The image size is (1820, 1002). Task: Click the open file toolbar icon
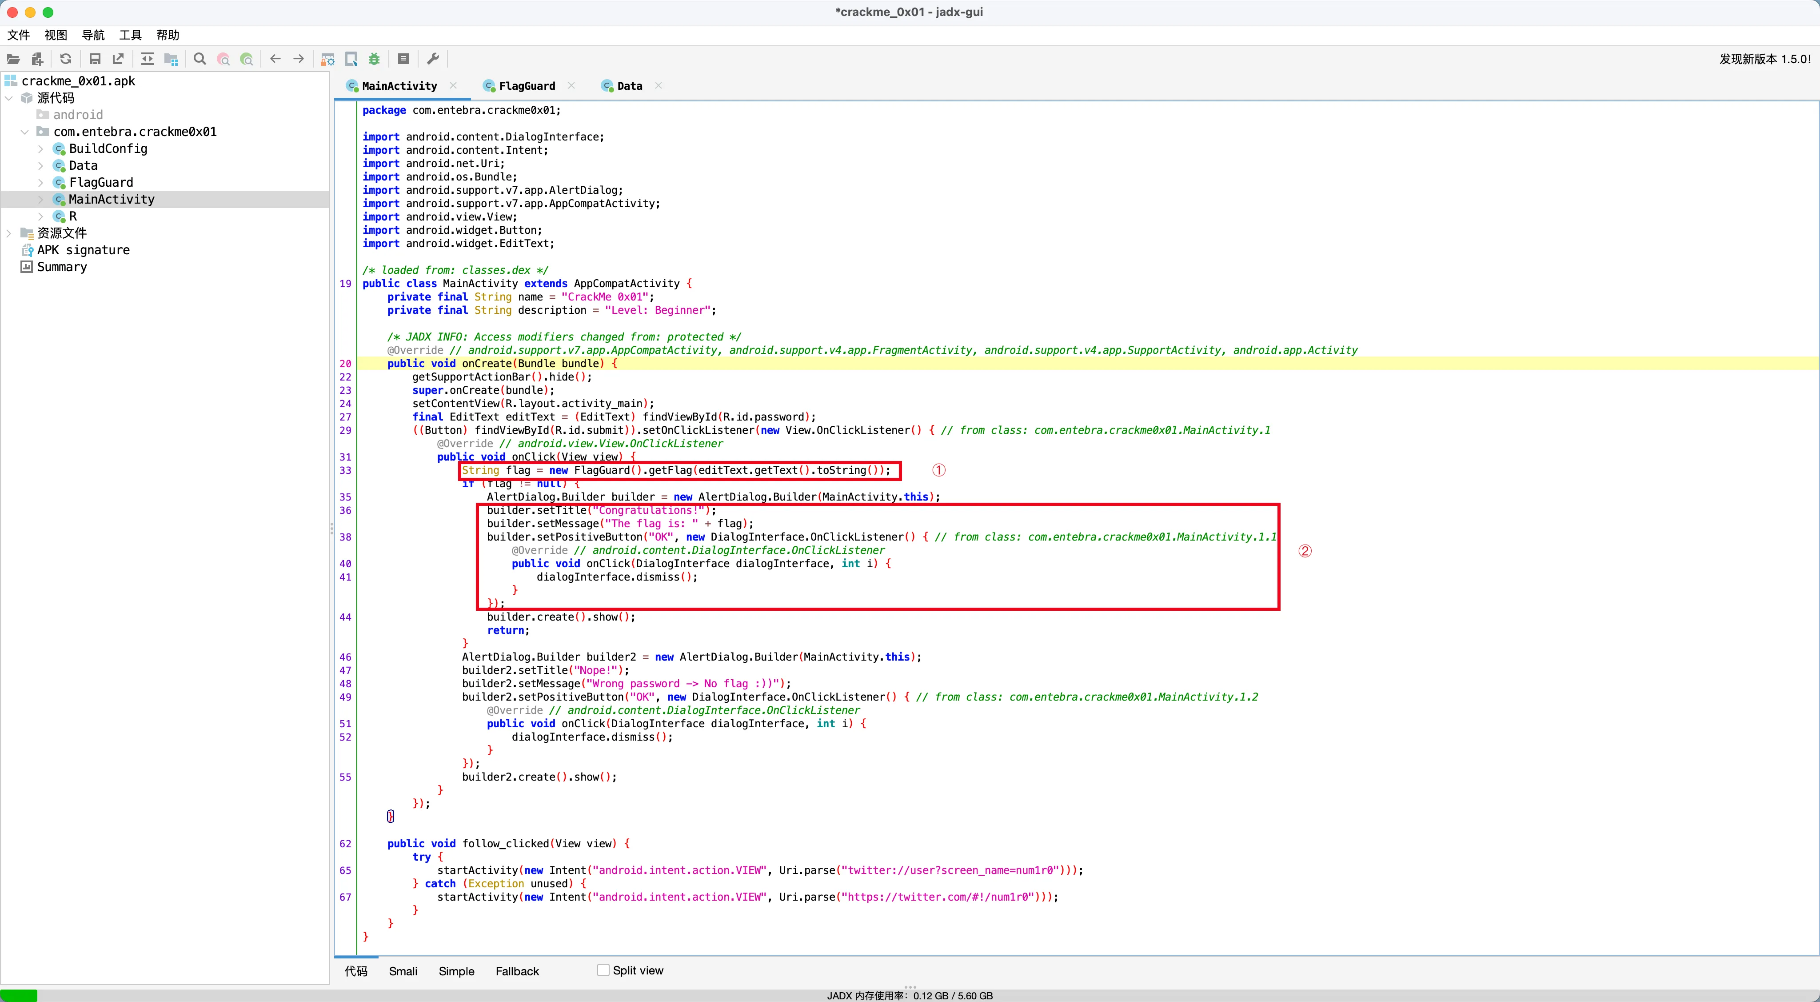coord(13,59)
